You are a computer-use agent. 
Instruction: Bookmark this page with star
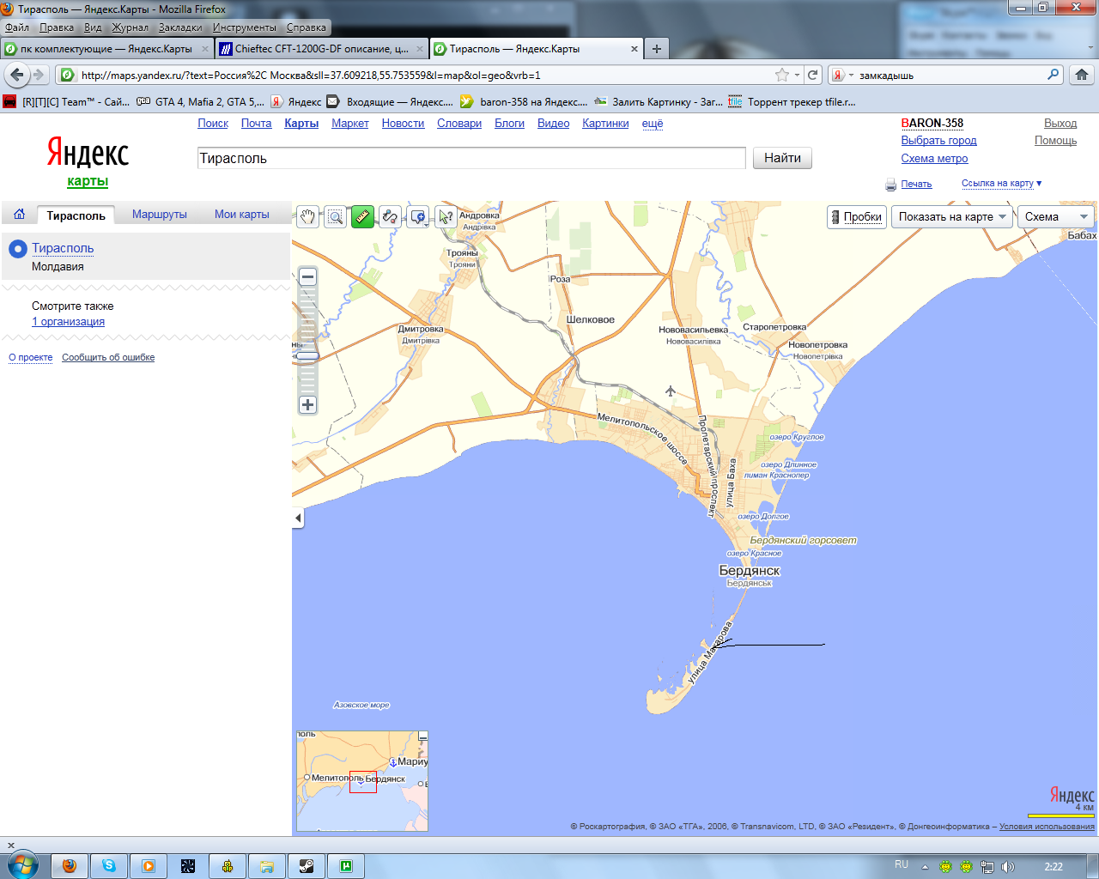[x=781, y=75]
